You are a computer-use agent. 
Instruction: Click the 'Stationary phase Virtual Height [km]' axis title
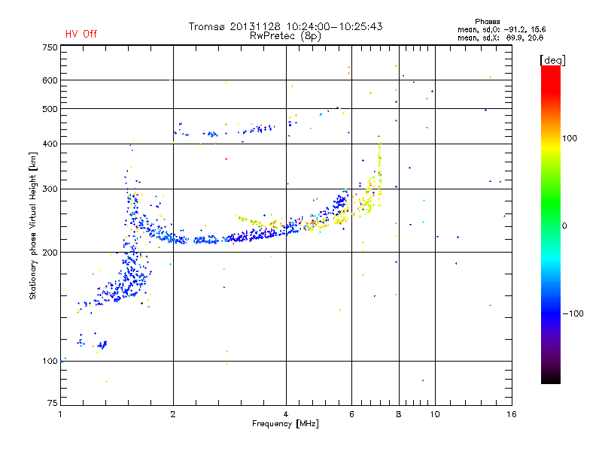coord(33,225)
